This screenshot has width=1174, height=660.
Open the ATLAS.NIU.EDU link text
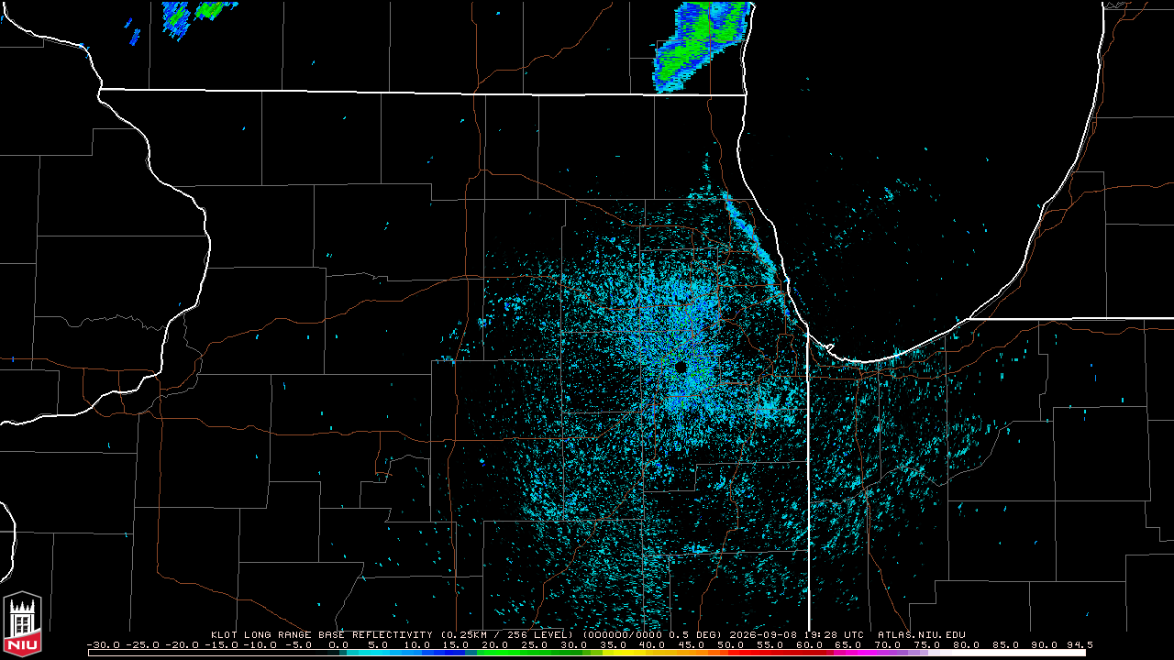click(x=922, y=634)
